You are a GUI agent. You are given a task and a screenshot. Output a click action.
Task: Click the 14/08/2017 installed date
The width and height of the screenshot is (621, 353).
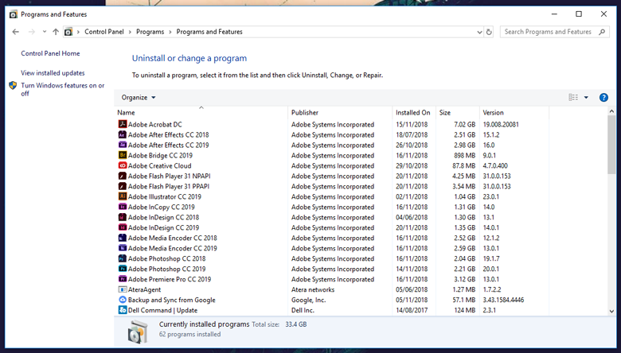pos(412,310)
